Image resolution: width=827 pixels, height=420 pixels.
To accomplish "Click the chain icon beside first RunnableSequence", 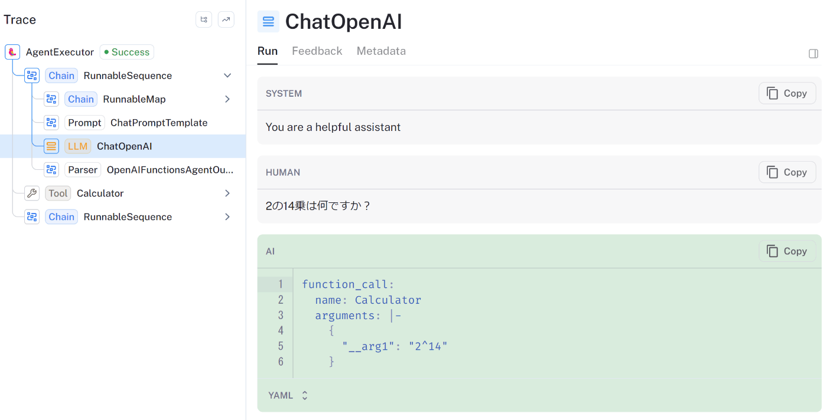I will [32, 76].
